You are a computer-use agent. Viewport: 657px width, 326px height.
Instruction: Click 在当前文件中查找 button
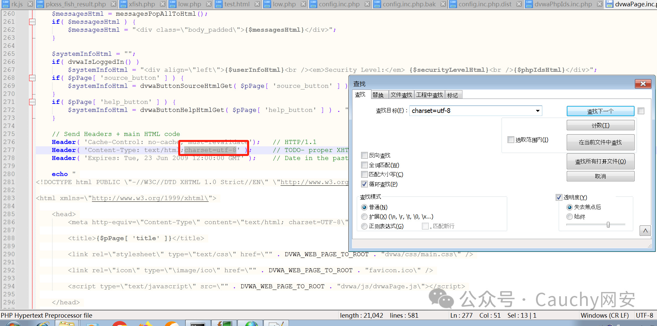600,142
